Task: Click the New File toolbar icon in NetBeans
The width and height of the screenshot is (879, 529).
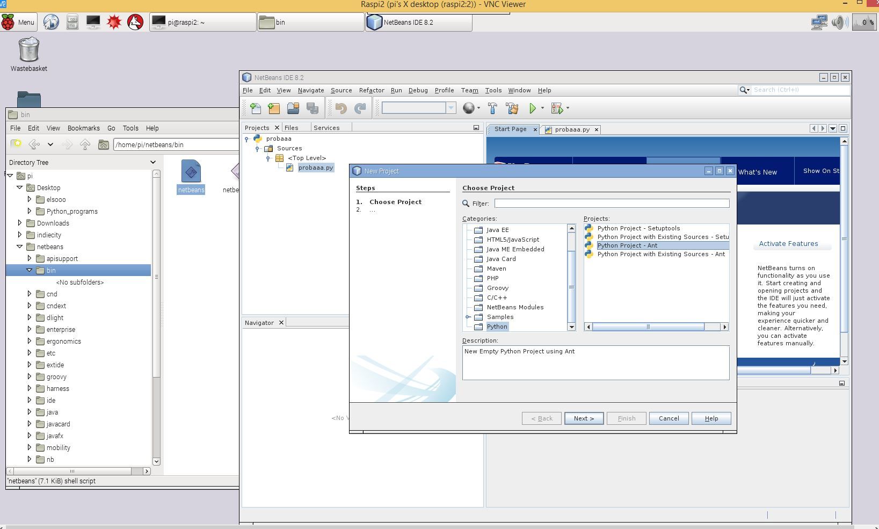Action: (256, 108)
